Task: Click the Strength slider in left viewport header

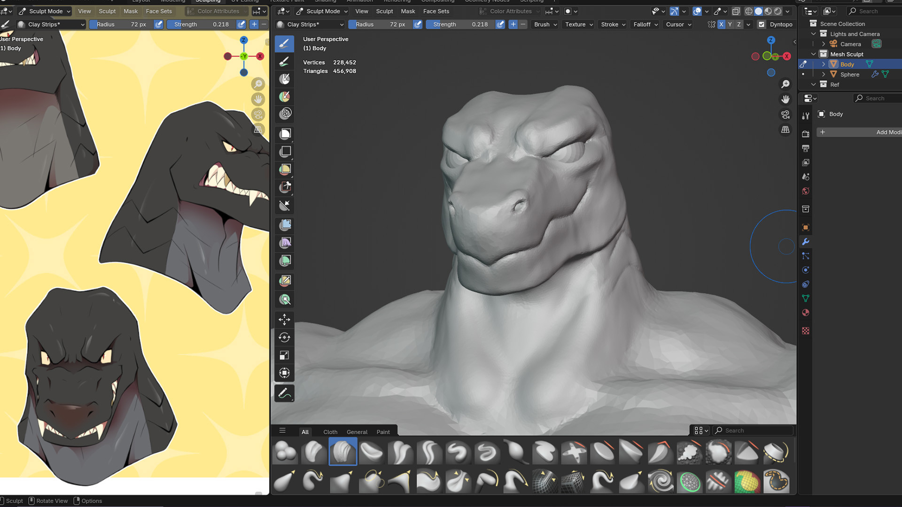Action: 202,24
